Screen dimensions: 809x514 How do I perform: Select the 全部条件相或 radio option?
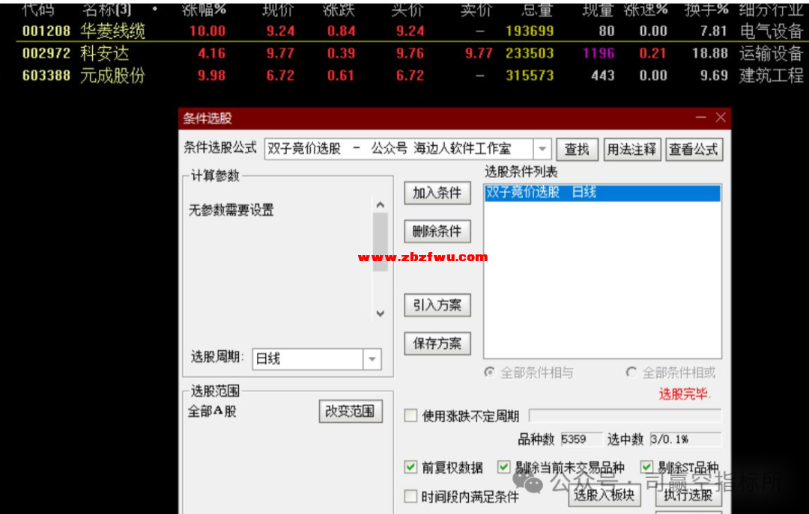click(631, 373)
